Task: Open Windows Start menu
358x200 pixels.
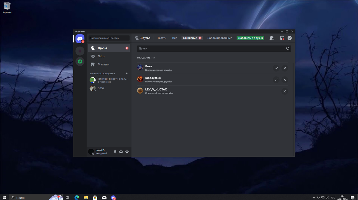Action: [4, 197]
